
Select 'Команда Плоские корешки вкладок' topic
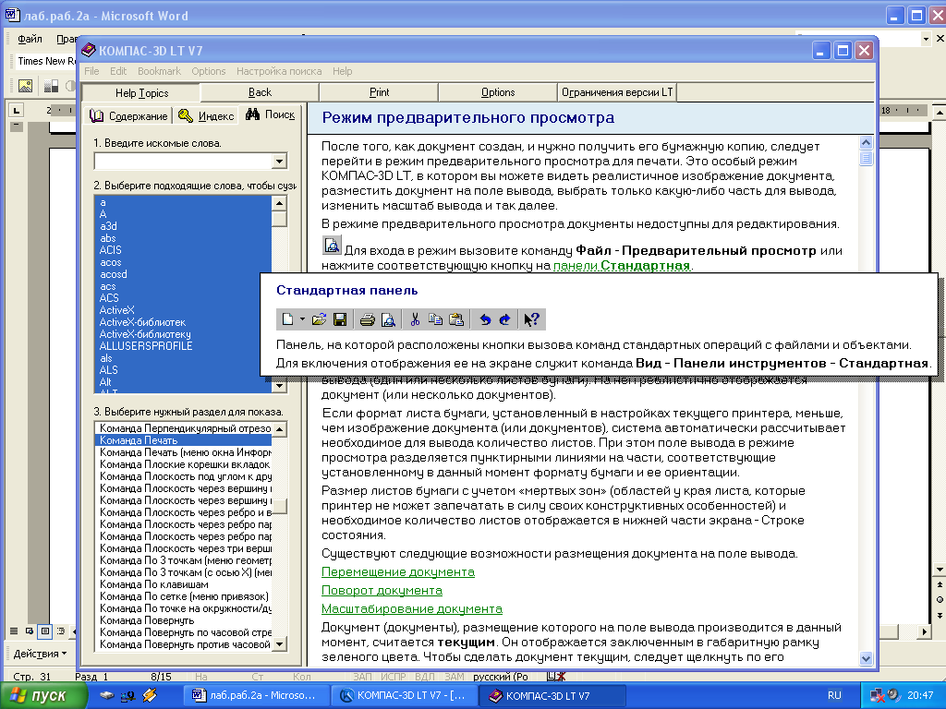[x=184, y=465]
